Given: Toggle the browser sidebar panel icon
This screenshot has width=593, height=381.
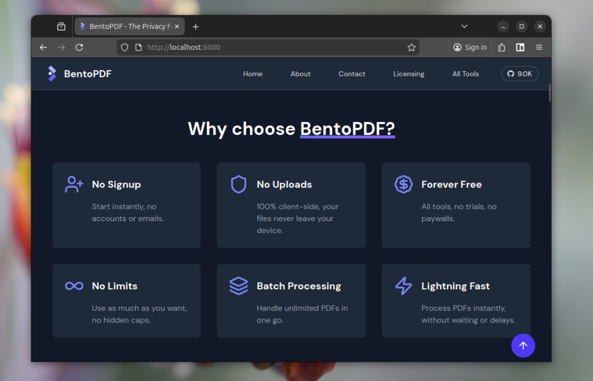Looking at the screenshot, I should click(520, 47).
